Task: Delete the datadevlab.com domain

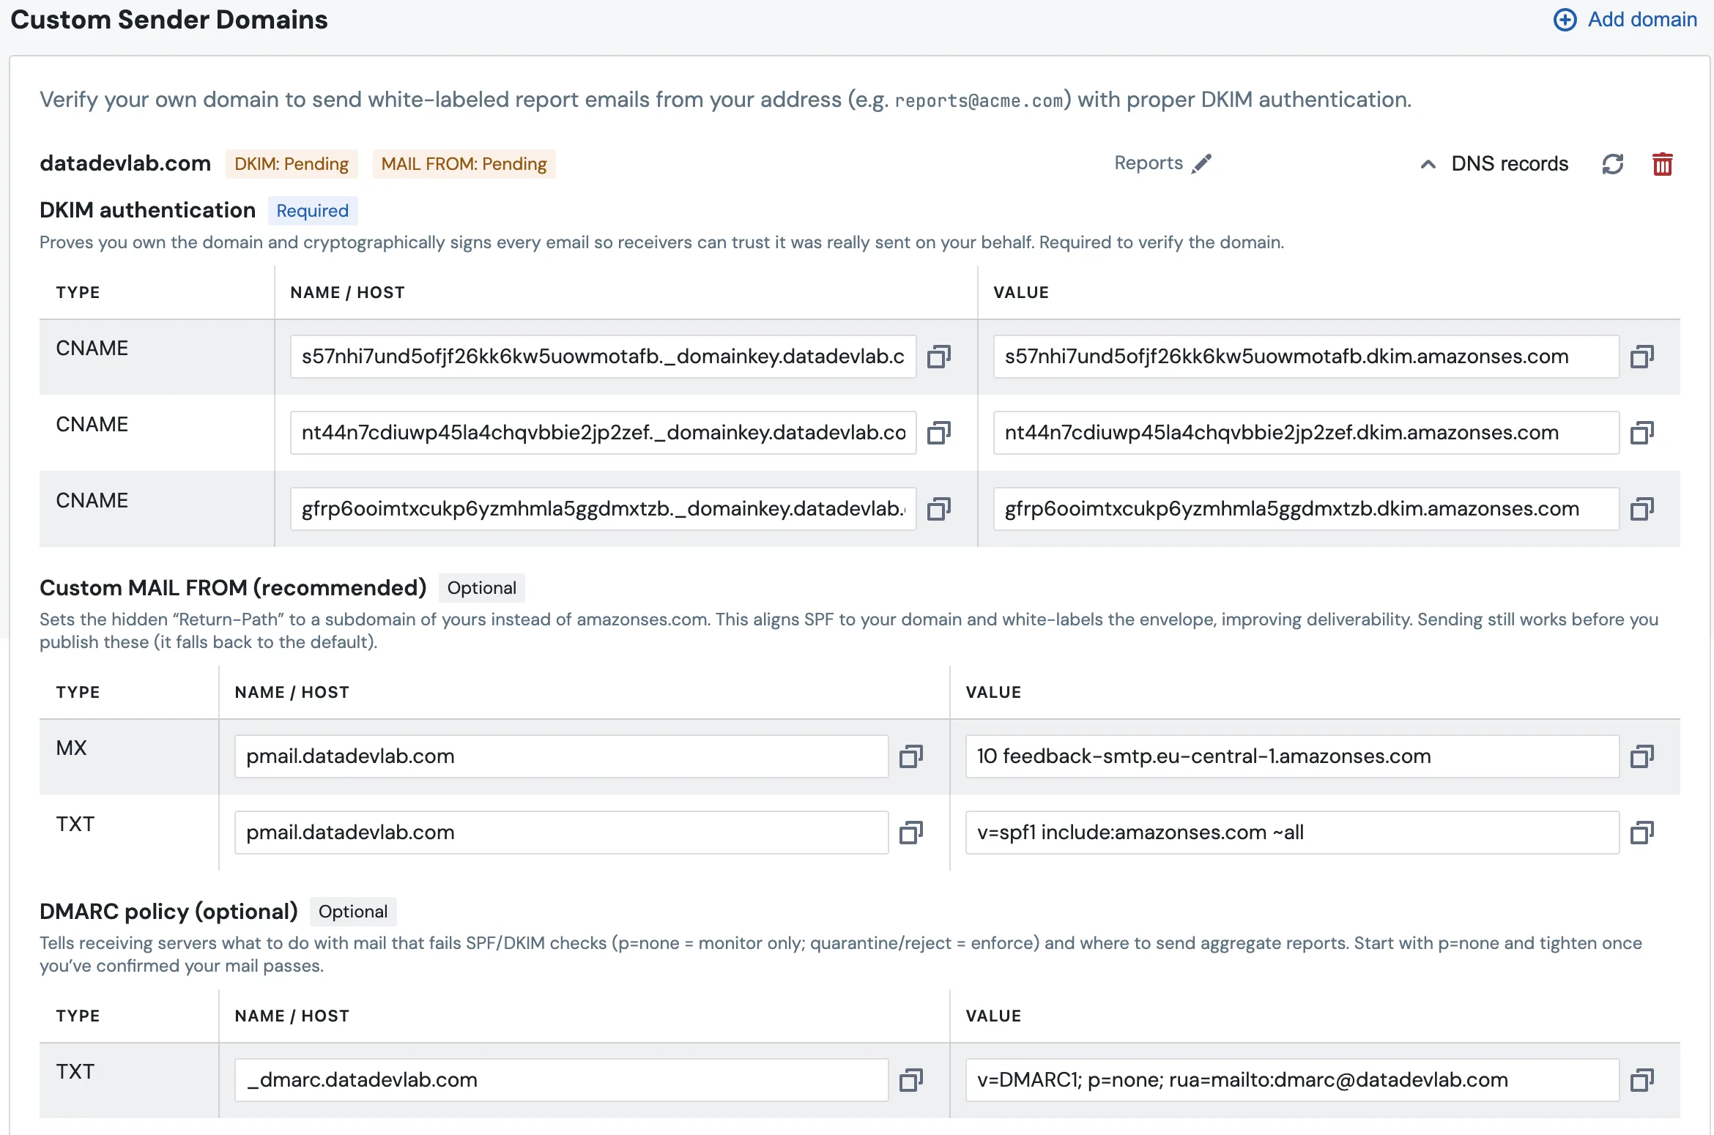Action: pos(1662,164)
